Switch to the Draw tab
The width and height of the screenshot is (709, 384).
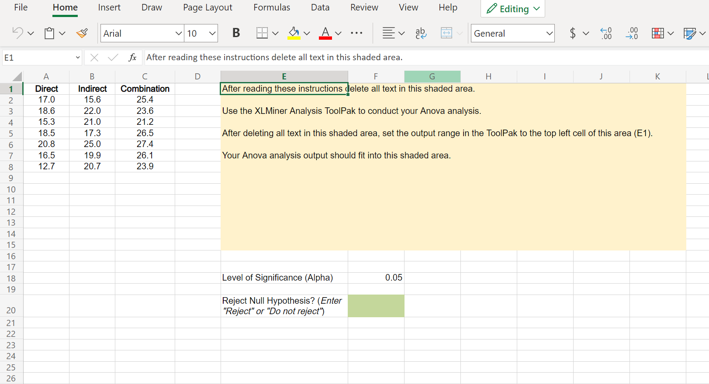point(152,7)
